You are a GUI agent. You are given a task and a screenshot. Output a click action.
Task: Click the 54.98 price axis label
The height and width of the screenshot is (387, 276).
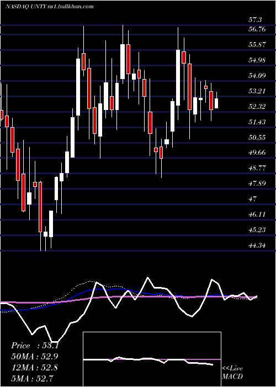tap(258, 60)
